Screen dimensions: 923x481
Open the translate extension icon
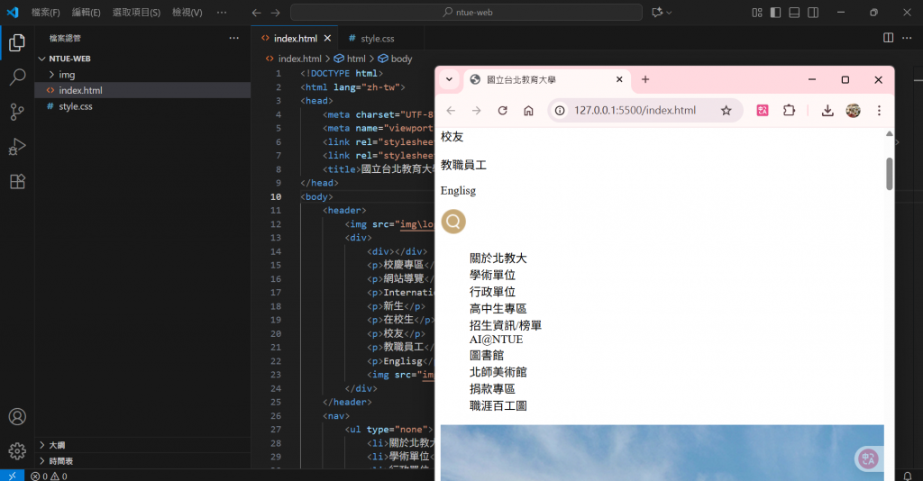(x=763, y=111)
